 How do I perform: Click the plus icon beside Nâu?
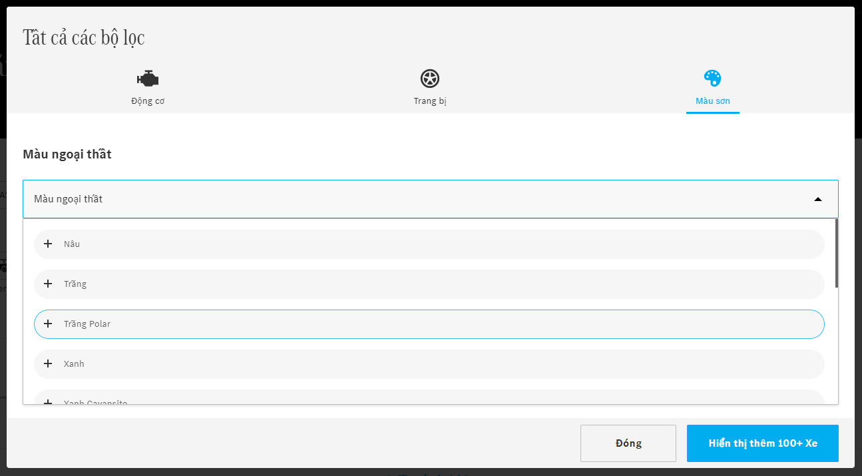pos(48,244)
